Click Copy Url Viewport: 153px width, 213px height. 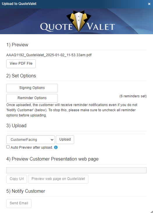pyautogui.click(x=17, y=179)
